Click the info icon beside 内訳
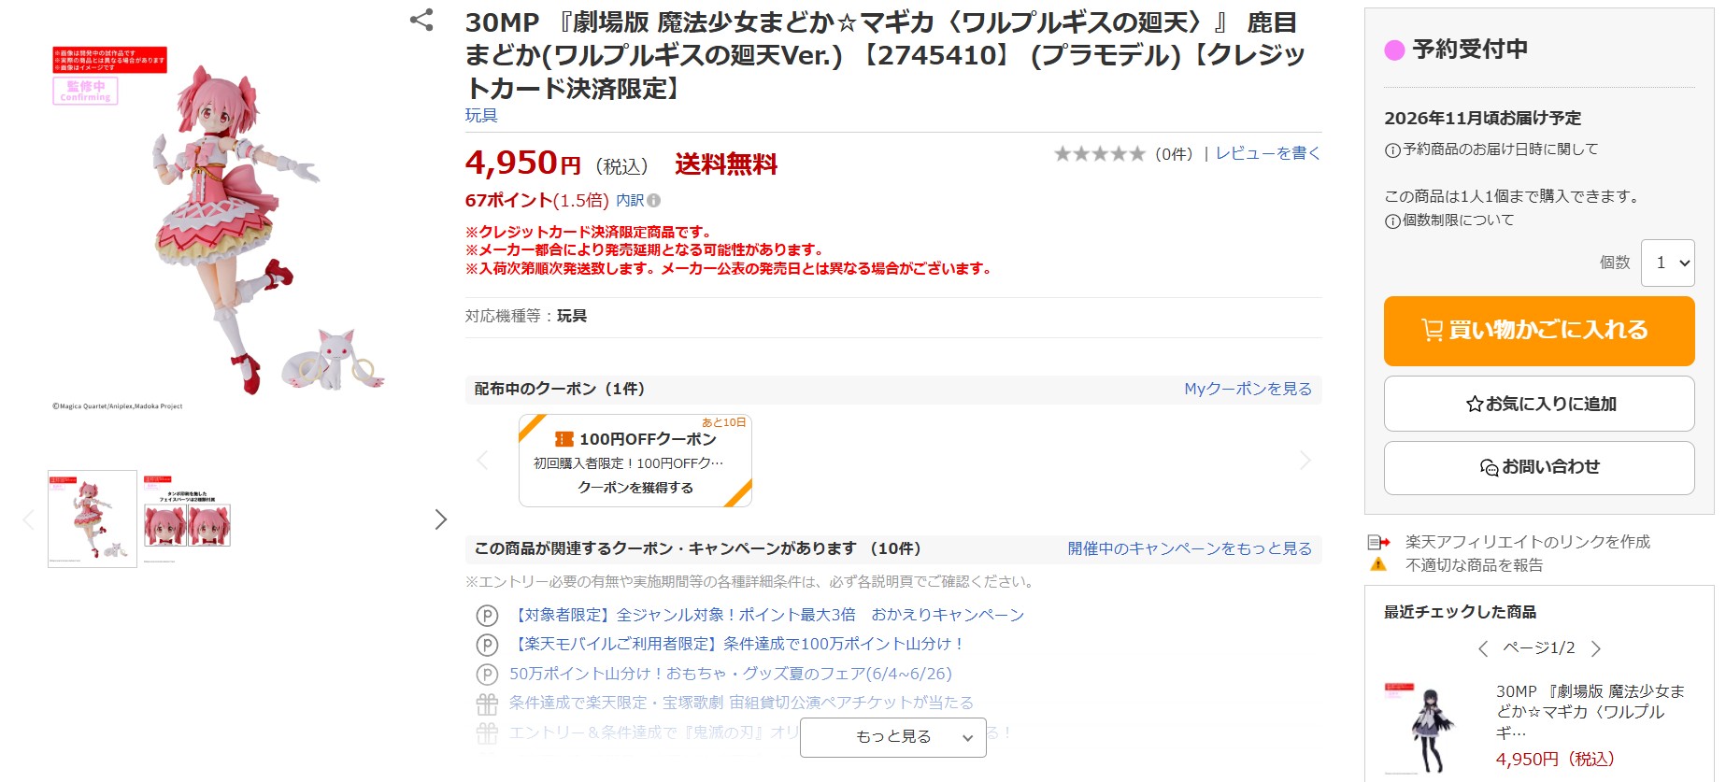Image resolution: width=1726 pixels, height=782 pixels. click(654, 200)
